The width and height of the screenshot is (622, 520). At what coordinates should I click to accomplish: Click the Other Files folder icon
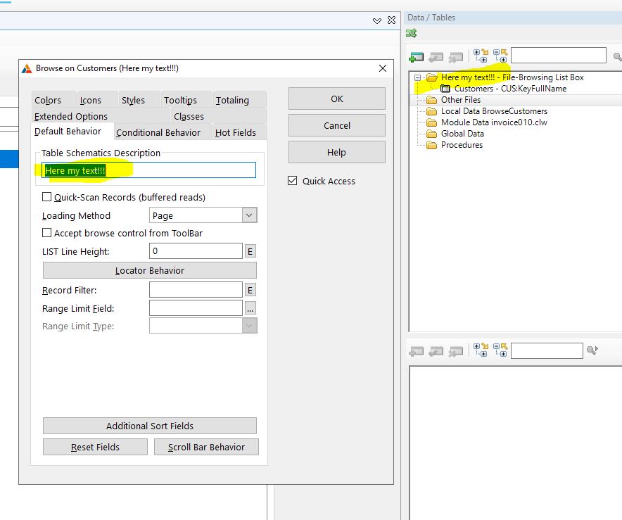431,100
